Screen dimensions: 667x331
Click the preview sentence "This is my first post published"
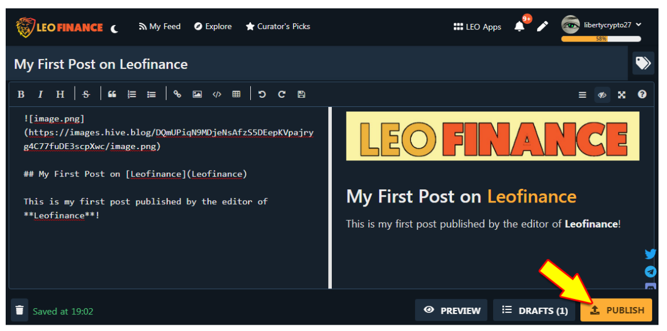click(x=416, y=224)
